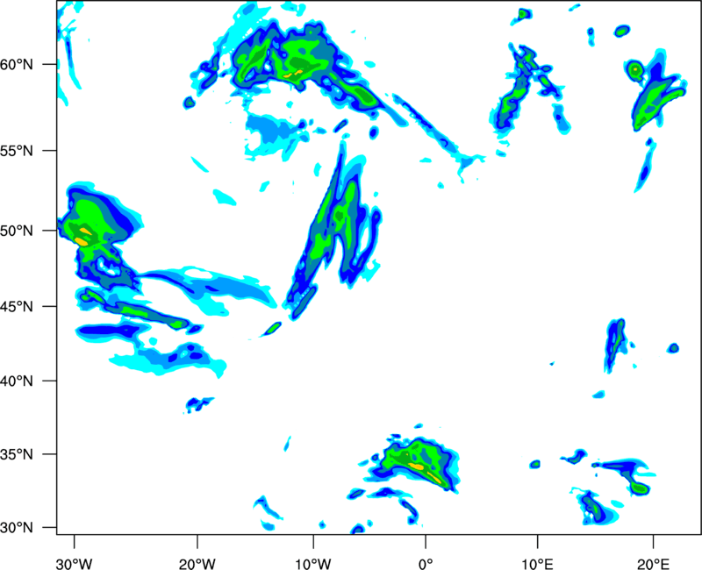Screen dimensions: 702x570
Task: Click the 50°N latitude label
Action: (x=17, y=231)
